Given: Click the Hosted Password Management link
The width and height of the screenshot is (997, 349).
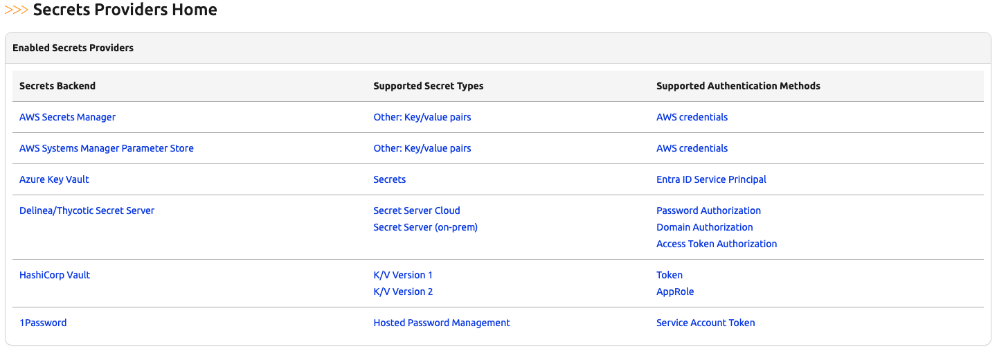Looking at the screenshot, I should click(x=442, y=323).
